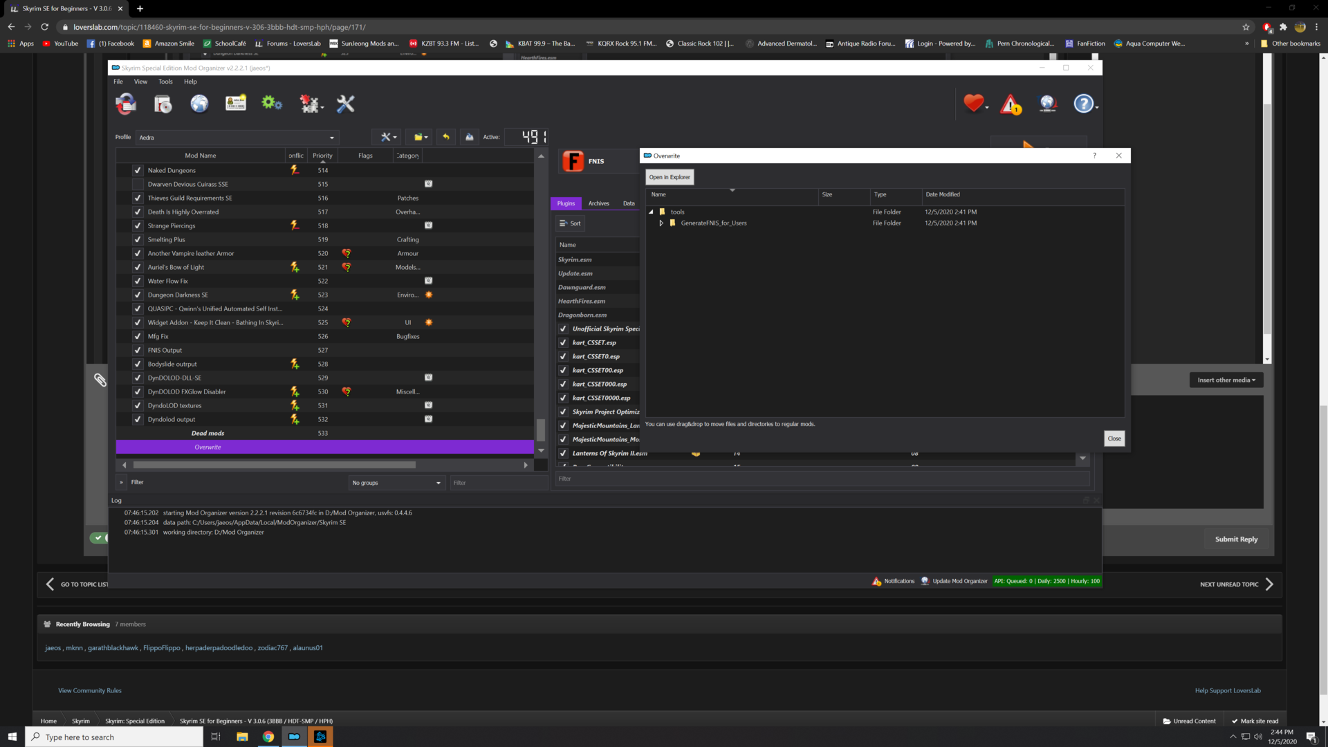Click the Notifications warning icon in status bar
1328x747 pixels.
tap(876, 581)
